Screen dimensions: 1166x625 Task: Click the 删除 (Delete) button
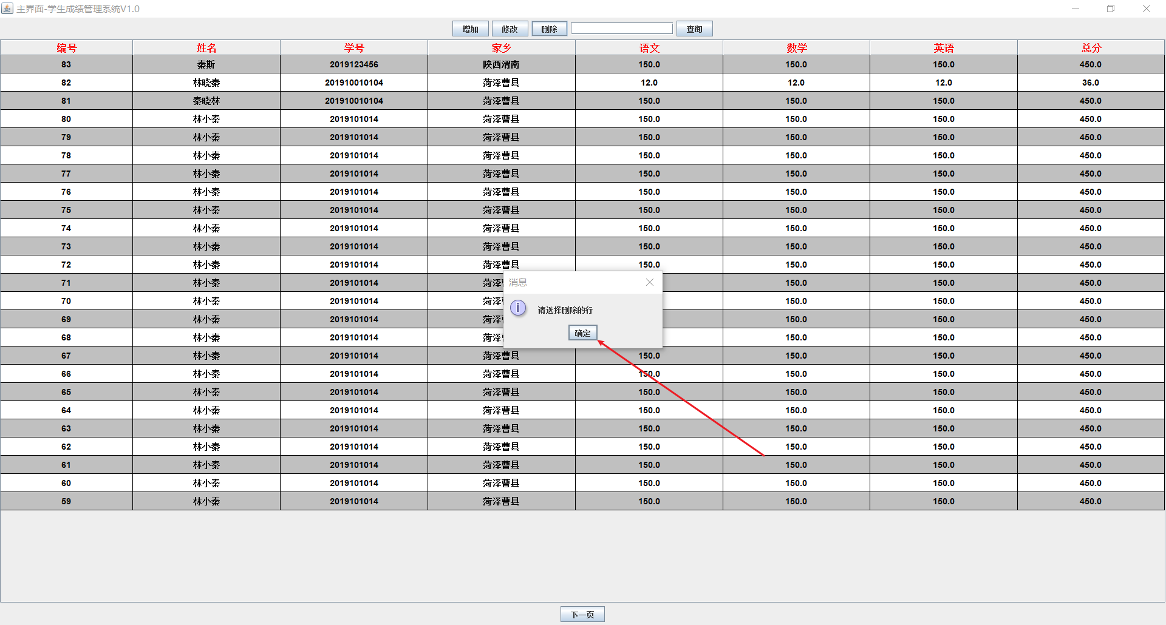point(549,29)
